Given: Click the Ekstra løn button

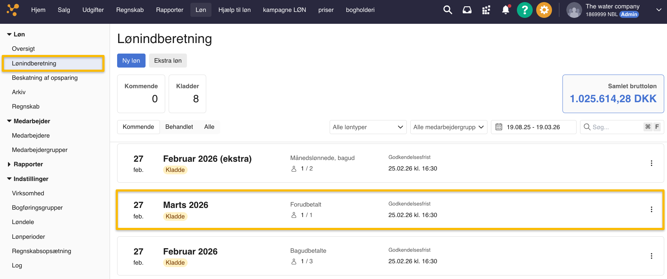Looking at the screenshot, I should (x=168, y=61).
